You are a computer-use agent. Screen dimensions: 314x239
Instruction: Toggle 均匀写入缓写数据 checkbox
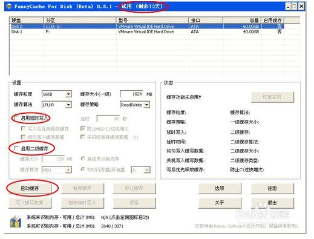click(x=23, y=137)
